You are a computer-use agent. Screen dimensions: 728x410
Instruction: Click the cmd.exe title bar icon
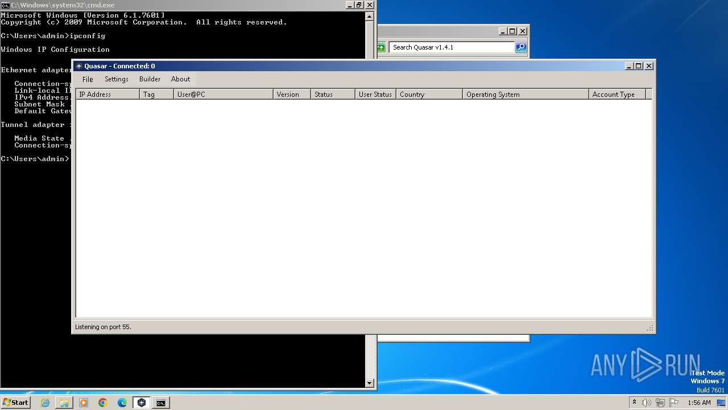pos(5,5)
